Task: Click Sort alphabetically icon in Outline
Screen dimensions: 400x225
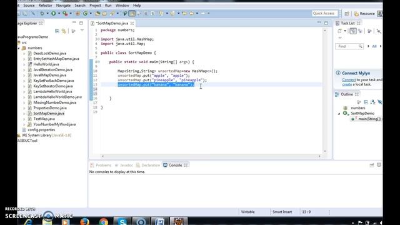Action: click(372, 102)
